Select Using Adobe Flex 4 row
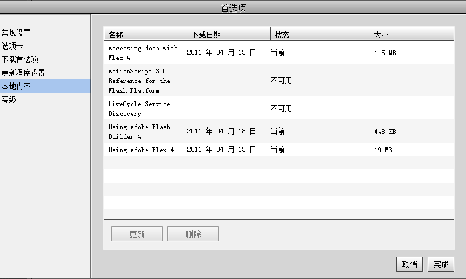The width and height of the screenshot is (466, 279). [279, 149]
